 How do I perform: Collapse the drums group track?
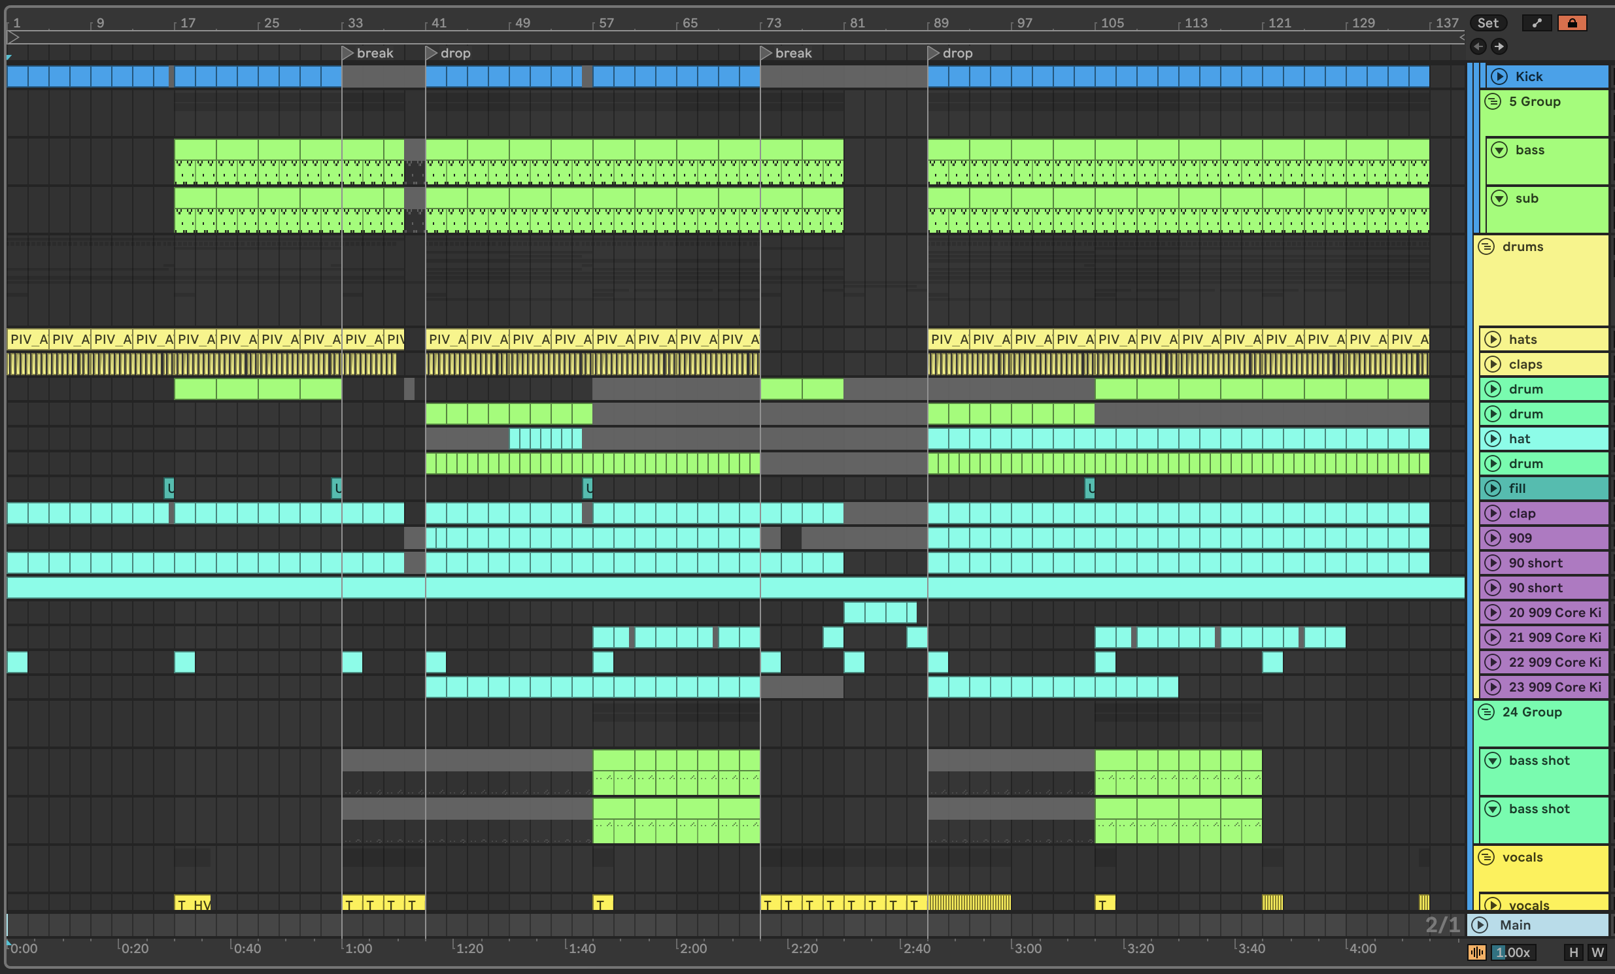(x=1486, y=247)
